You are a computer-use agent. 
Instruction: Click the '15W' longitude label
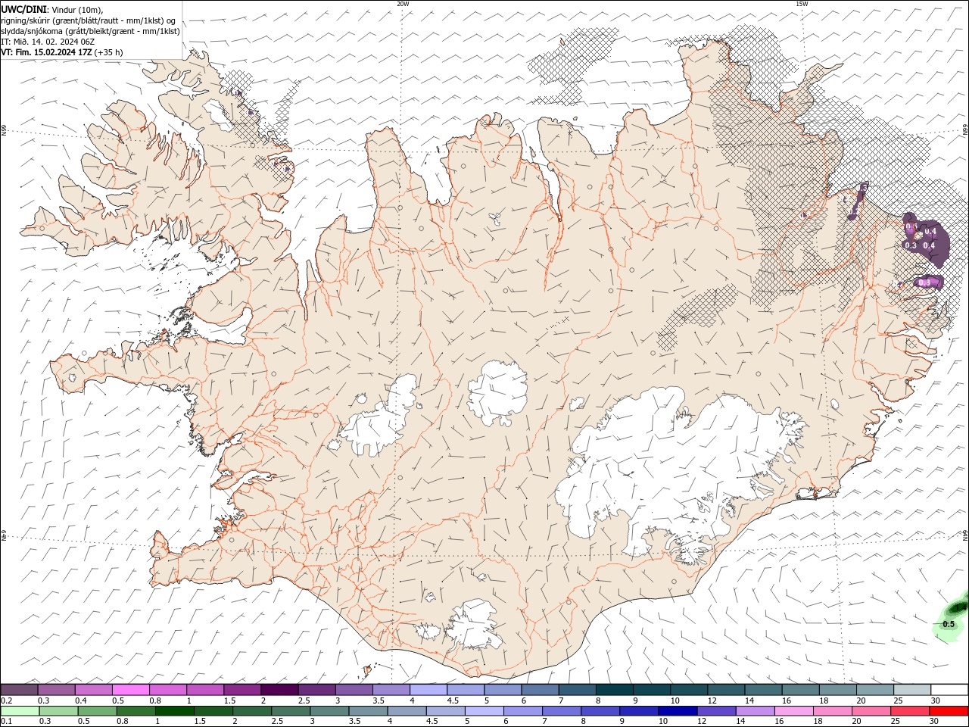click(x=802, y=4)
